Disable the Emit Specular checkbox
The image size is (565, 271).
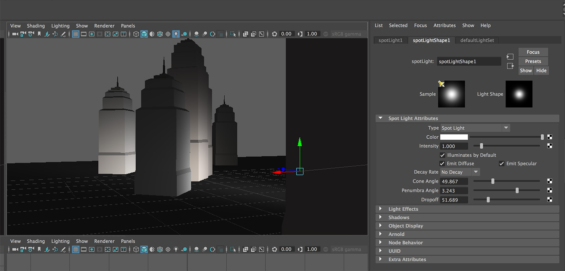502,164
